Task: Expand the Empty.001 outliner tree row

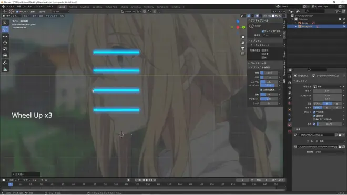Action: click(296, 26)
